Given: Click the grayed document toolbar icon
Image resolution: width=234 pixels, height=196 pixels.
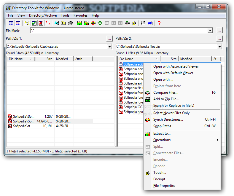Looking at the screenshot, I should pyautogui.click(x=107, y=23).
